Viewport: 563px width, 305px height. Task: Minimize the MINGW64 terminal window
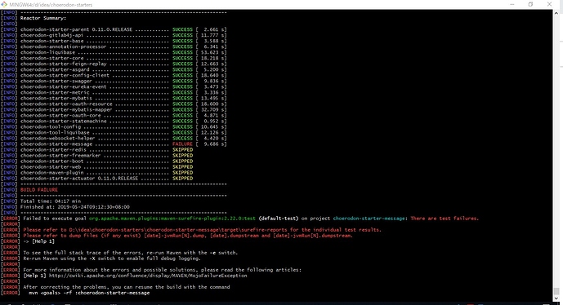tap(512, 4)
